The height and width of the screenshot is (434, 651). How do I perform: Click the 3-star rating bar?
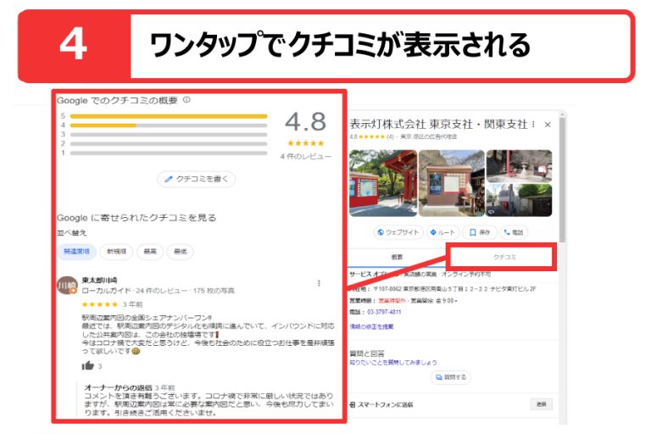pyautogui.click(x=169, y=135)
